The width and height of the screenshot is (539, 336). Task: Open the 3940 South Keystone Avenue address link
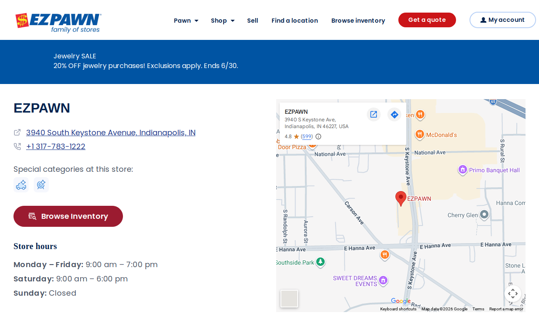111,133
